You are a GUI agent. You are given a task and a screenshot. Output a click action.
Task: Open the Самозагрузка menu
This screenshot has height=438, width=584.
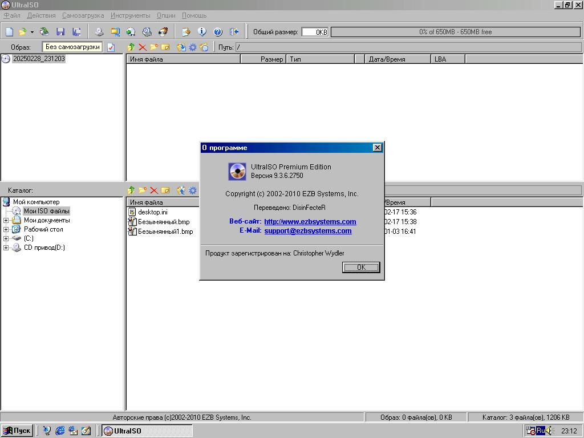click(x=83, y=15)
